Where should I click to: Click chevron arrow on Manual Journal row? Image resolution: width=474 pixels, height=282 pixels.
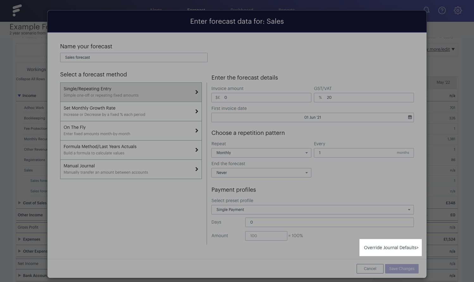tap(196, 169)
